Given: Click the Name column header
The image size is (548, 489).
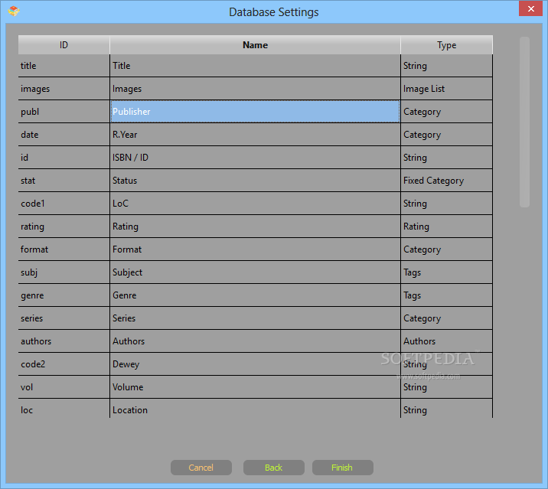Looking at the screenshot, I should 255,44.
